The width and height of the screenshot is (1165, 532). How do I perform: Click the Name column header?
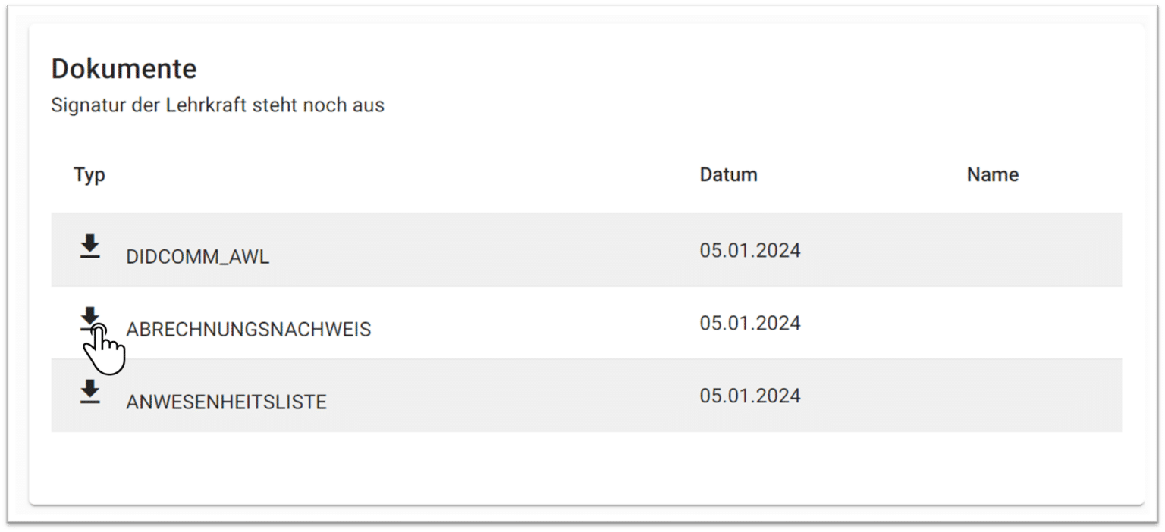(x=992, y=174)
